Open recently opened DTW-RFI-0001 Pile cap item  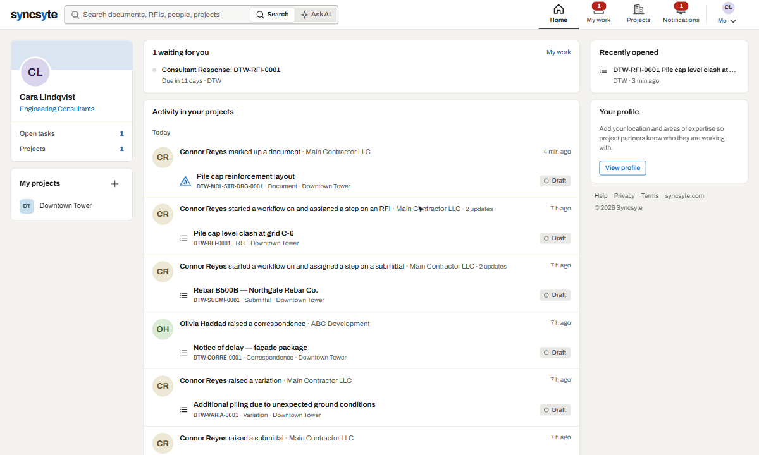click(675, 70)
